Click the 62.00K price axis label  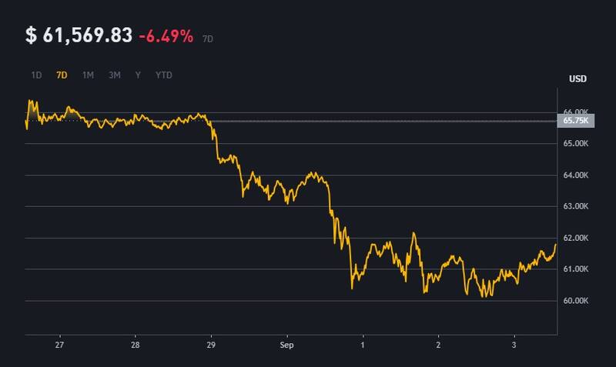point(576,238)
